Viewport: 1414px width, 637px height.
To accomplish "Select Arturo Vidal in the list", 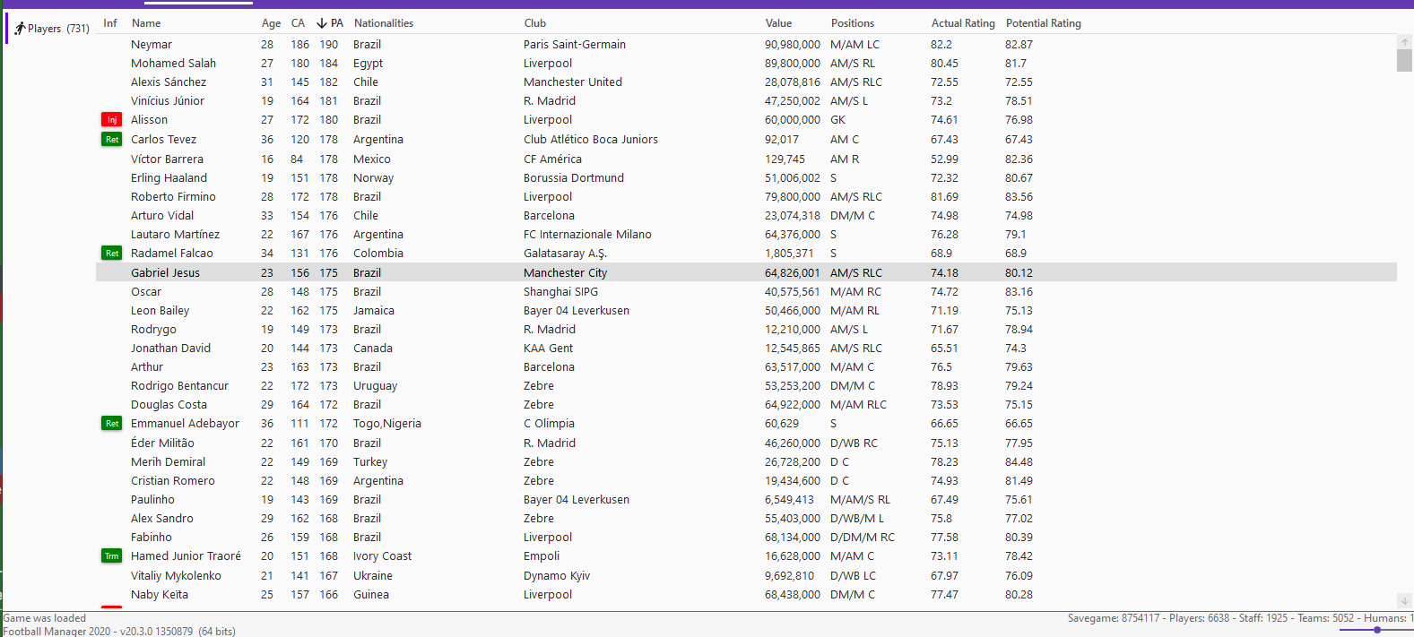I will tap(162, 216).
